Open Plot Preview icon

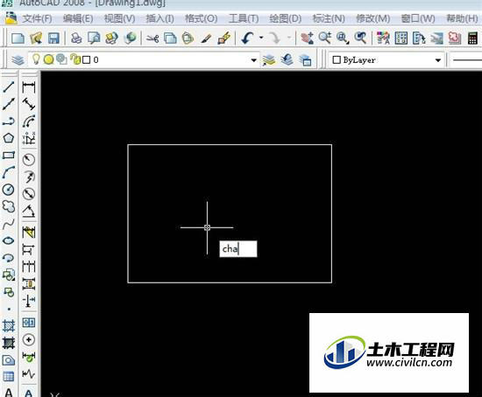(x=94, y=38)
